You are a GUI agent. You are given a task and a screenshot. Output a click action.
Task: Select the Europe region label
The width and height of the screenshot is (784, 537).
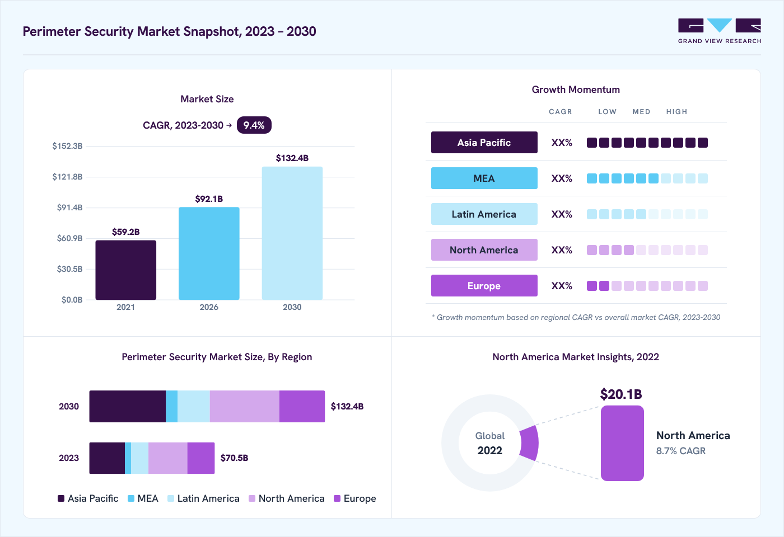[x=484, y=286]
